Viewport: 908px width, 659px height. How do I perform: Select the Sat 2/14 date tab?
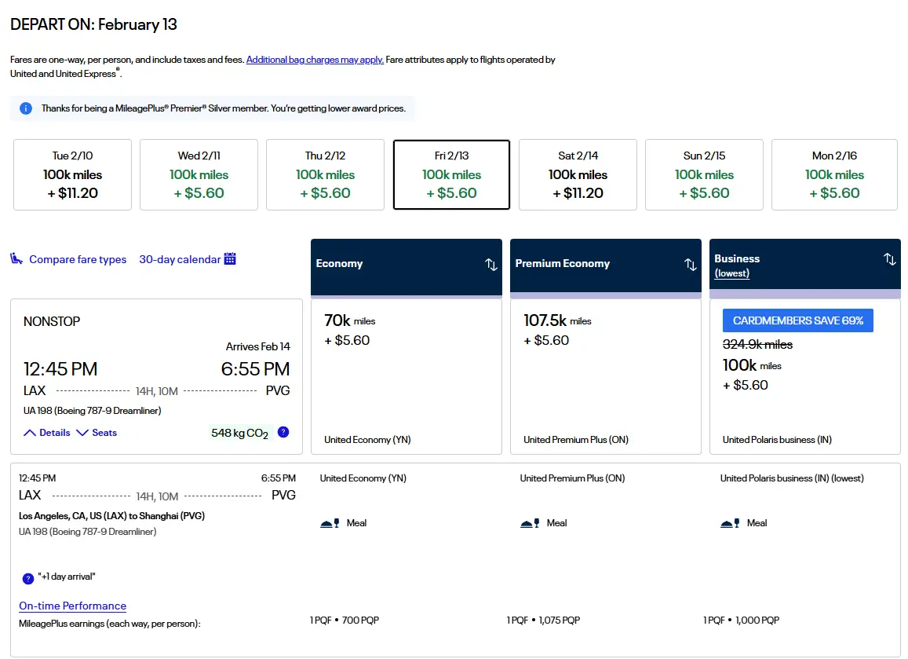[578, 174]
